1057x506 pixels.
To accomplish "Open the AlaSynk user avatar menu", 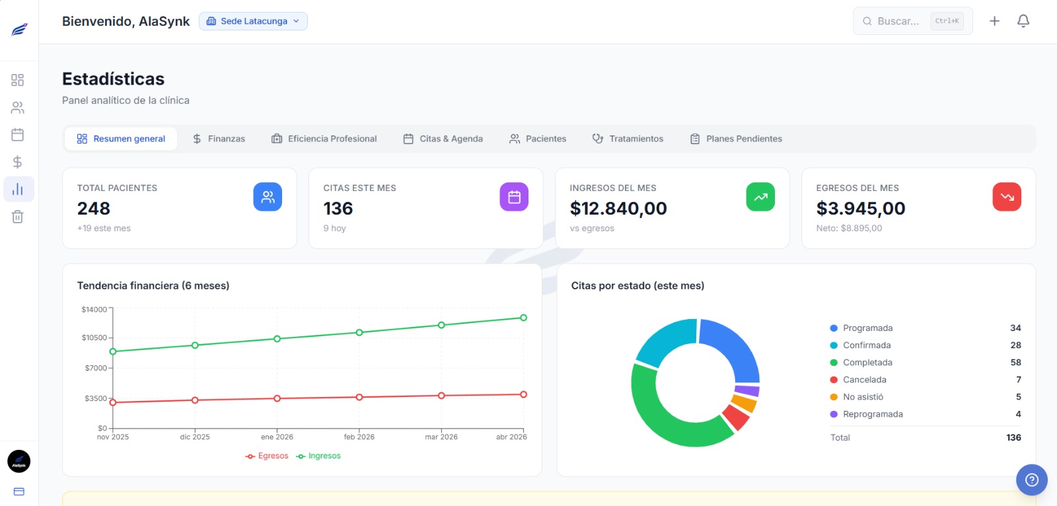I will coord(18,462).
